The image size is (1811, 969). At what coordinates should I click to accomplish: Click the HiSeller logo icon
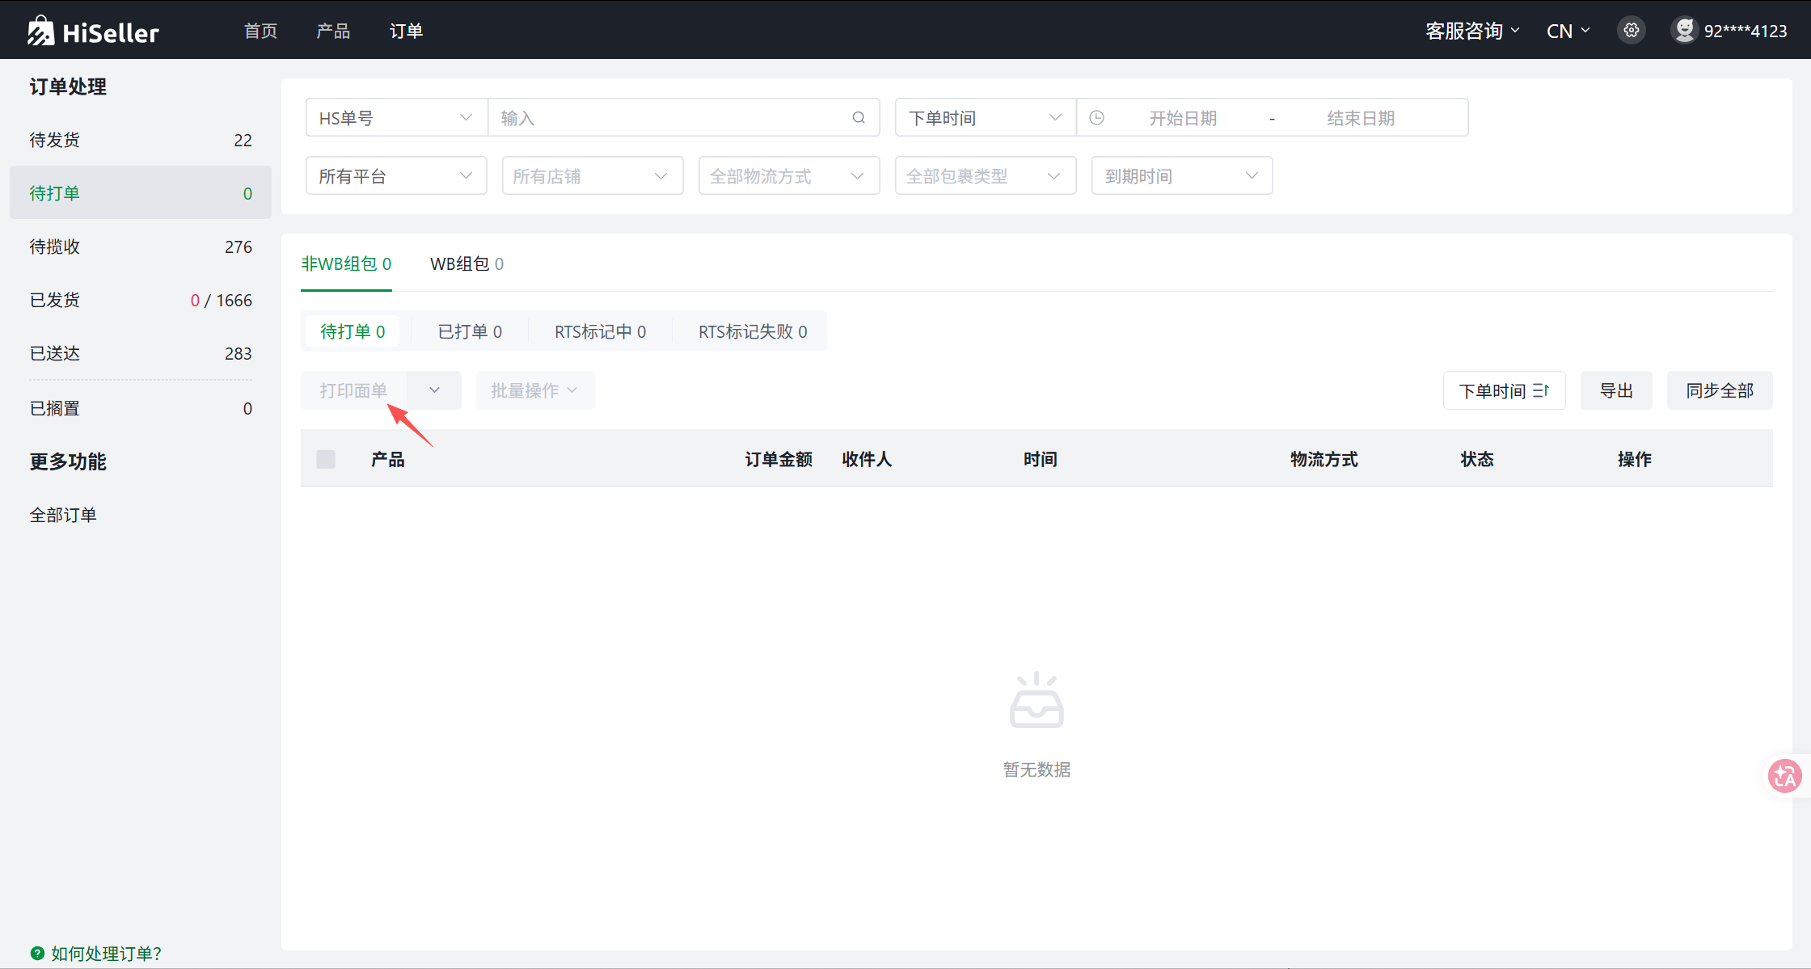point(40,31)
